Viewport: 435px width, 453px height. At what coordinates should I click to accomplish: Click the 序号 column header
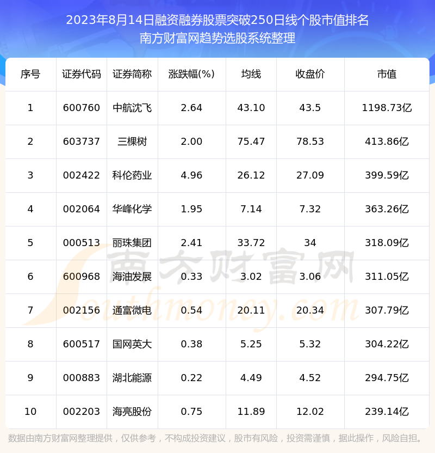[30, 74]
